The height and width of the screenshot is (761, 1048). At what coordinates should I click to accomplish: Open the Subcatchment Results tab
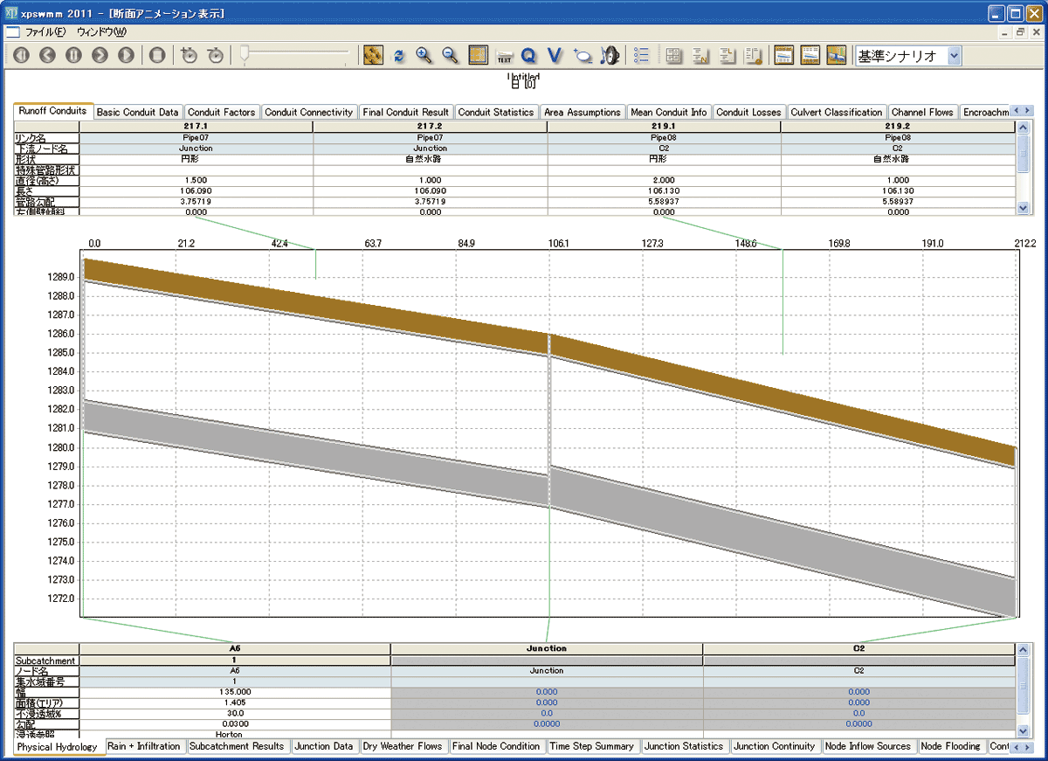point(238,746)
